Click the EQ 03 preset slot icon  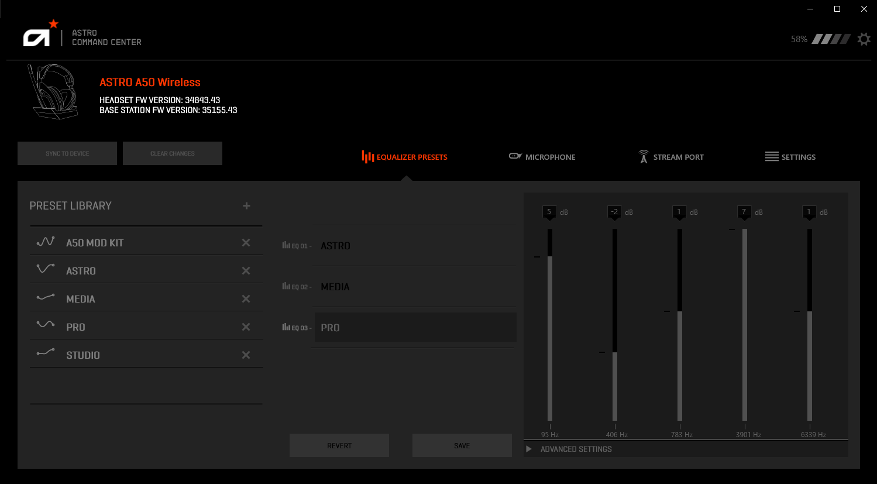pos(286,327)
